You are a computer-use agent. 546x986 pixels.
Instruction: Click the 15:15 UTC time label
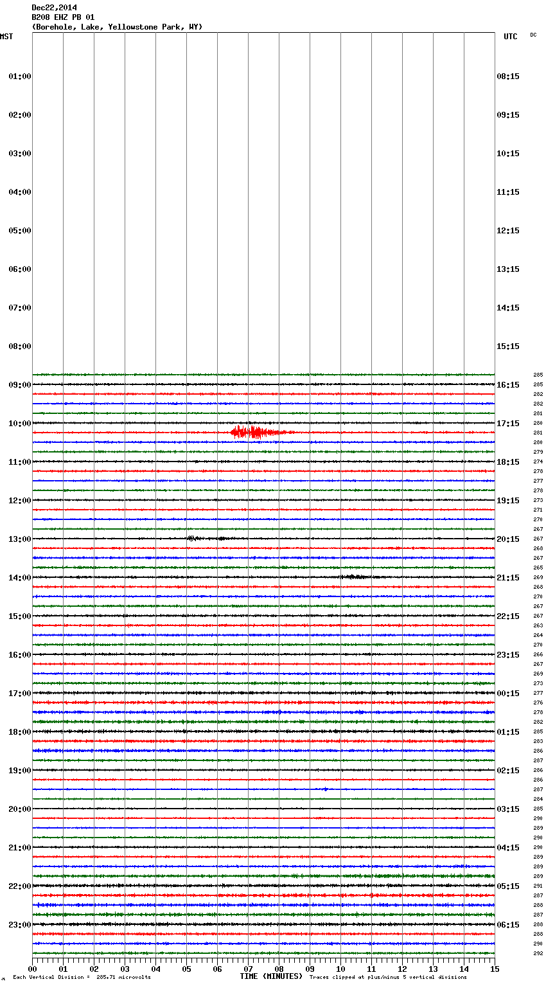(x=508, y=346)
